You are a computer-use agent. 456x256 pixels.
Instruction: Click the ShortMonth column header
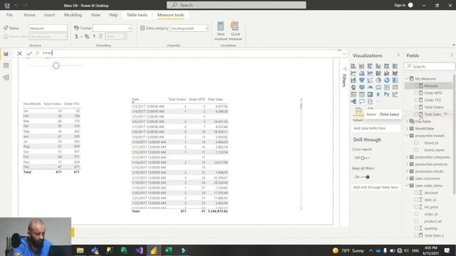[32, 104]
